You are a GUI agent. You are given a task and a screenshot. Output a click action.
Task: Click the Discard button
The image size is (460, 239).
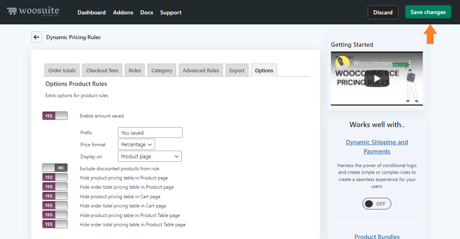383,12
